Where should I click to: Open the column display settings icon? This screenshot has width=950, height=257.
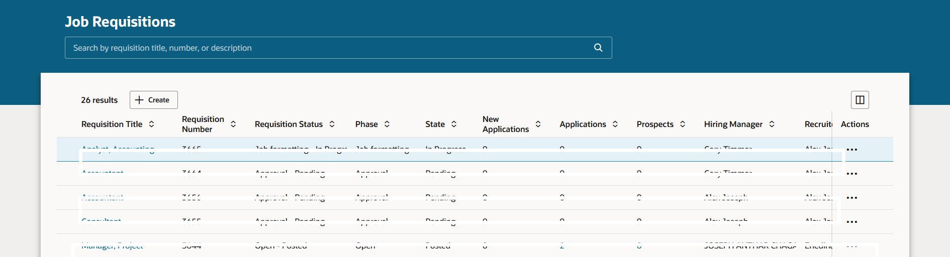click(860, 100)
